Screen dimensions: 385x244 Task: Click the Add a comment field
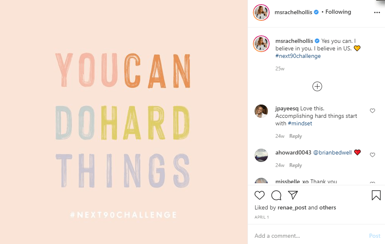point(308,236)
